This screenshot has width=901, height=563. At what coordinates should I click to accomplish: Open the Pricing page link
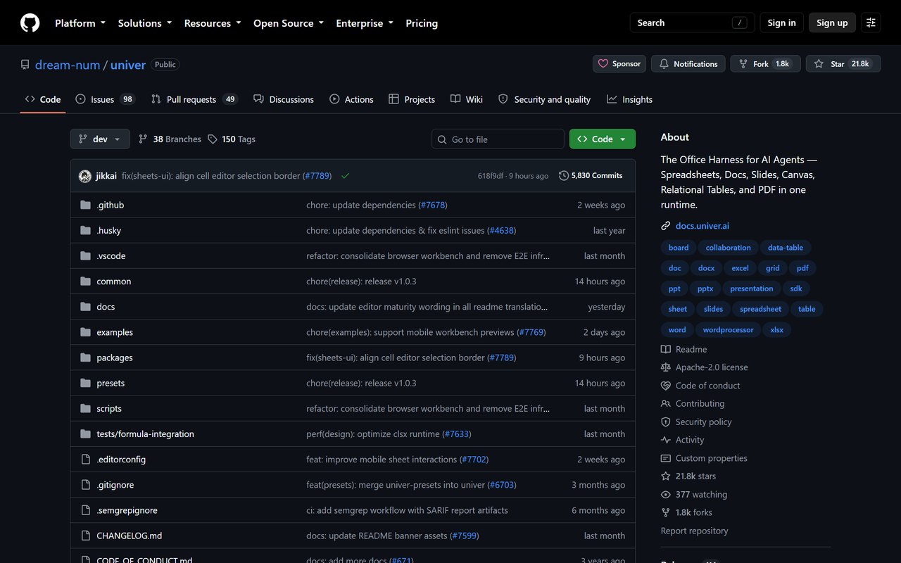pyautogui.click(x=422, y=23)
